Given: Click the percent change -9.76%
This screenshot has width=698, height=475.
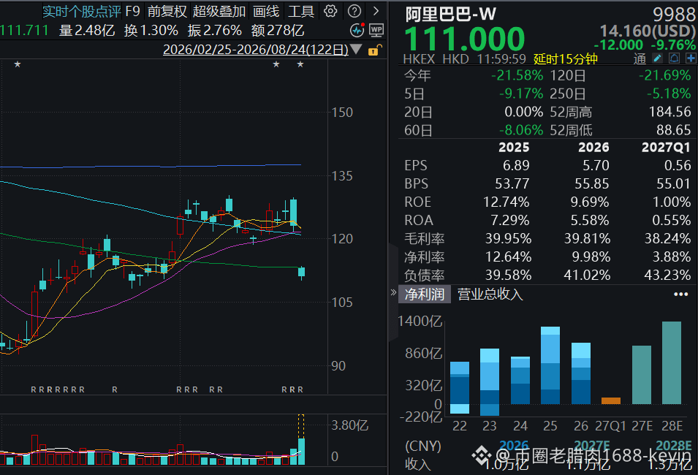Looking at the screenshot, I should pyautogui.click(x=672, y=45).
